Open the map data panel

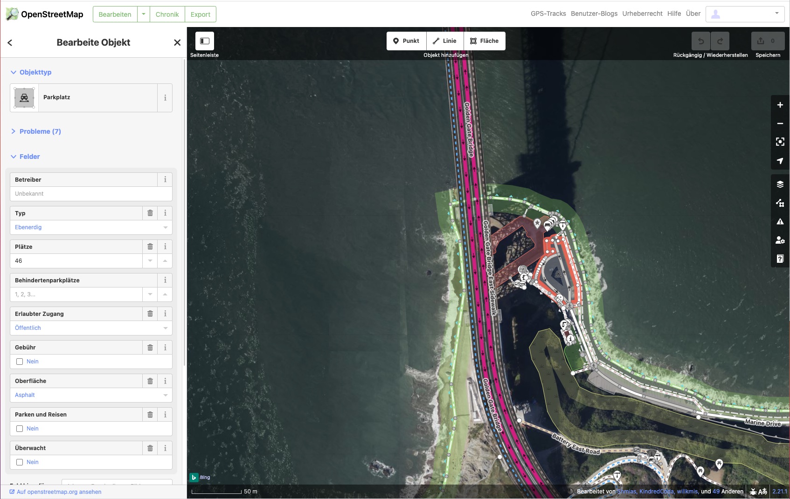[780, 203]
